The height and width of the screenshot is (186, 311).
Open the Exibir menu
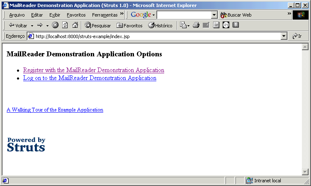click(x=55, y=15)
